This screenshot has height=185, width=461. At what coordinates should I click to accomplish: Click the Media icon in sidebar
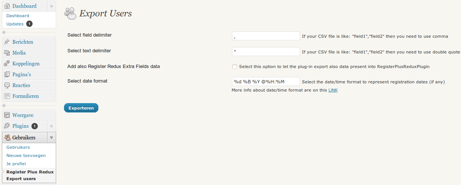click(x=7, y=53)
